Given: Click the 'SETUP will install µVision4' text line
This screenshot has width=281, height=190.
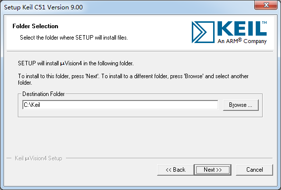Looking at the screenshot, I should click(x=76, y=63).
